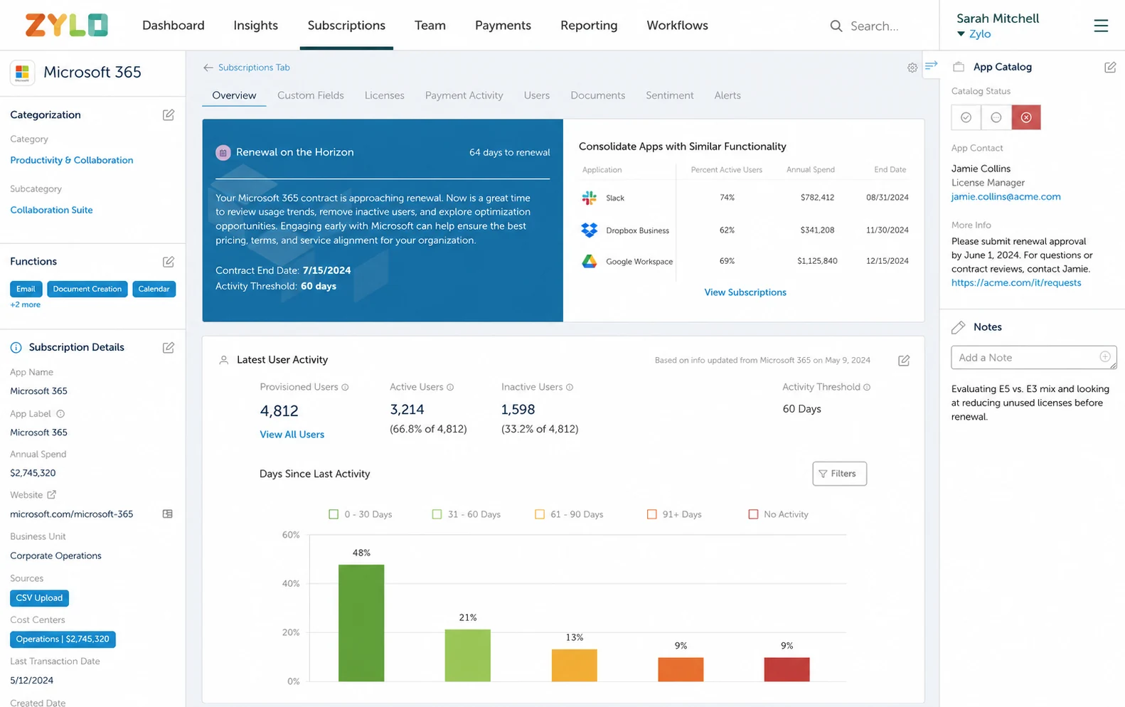Viewport: 1125px width, 707px height.
Task: Toggle the 31 - 60 Days legend checkbox
Action: click(x=437, y=514)
